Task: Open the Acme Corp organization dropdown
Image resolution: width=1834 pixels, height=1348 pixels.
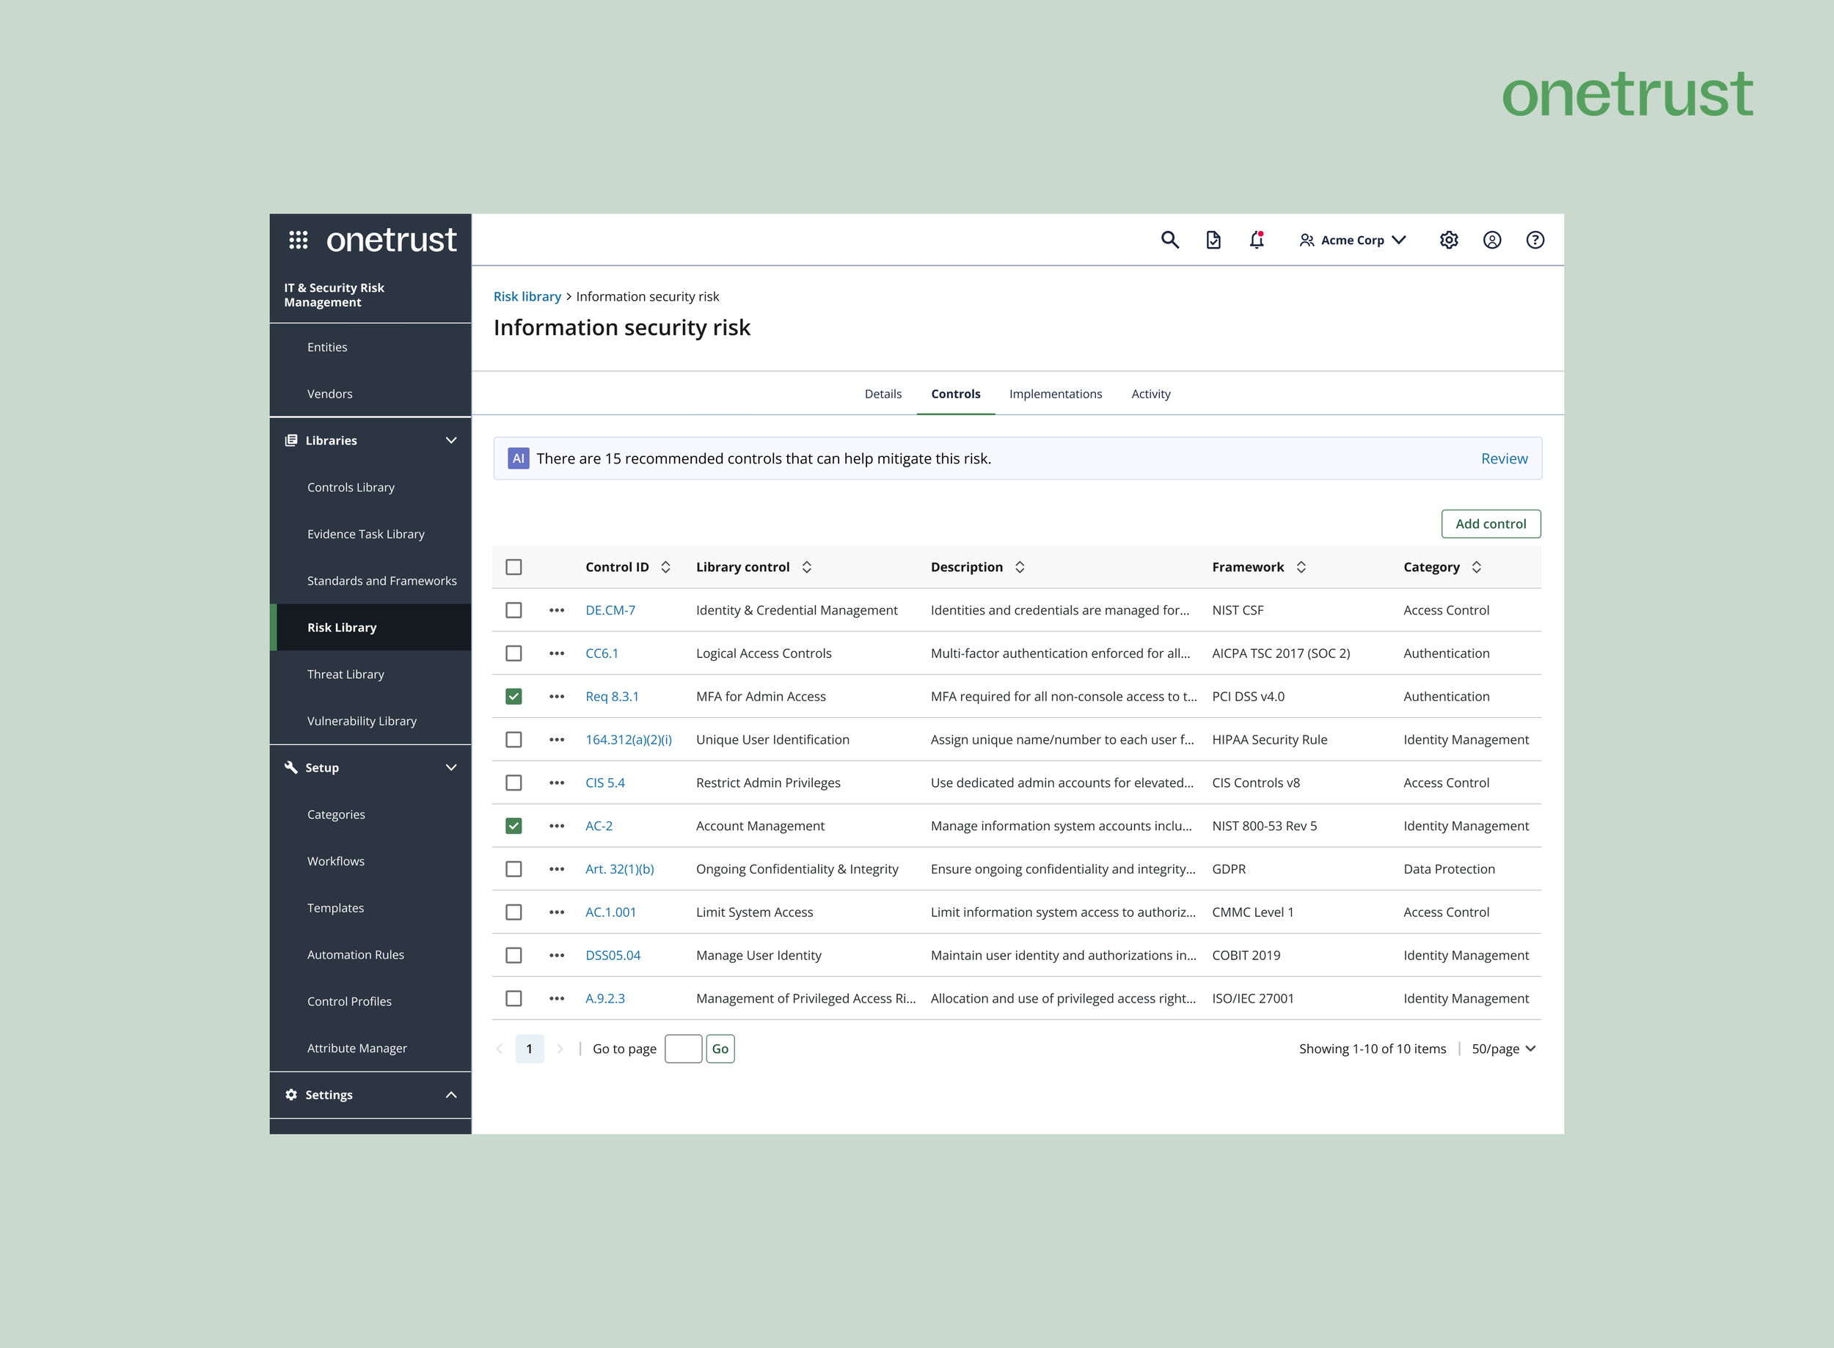Action: pos(1353,240)
